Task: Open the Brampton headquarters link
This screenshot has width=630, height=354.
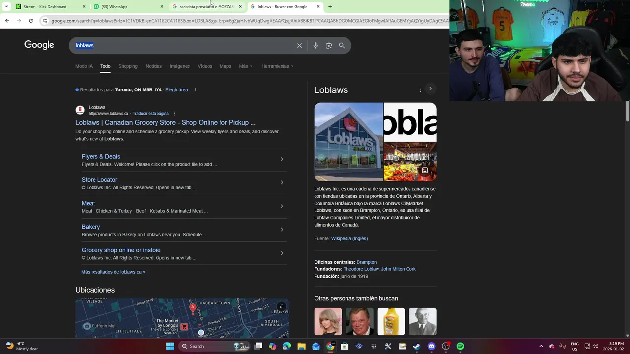Action: pos(367,262)
